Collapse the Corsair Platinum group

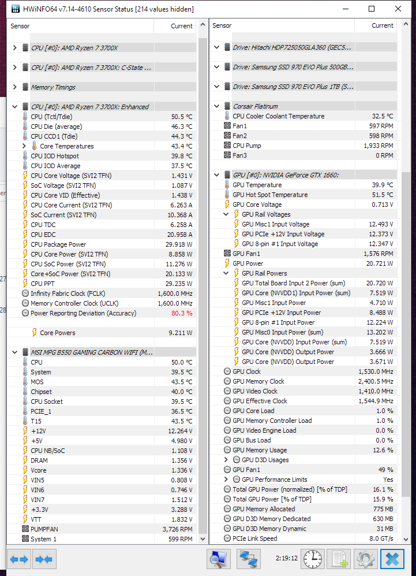pyautogui.click(x=217, y=106)
